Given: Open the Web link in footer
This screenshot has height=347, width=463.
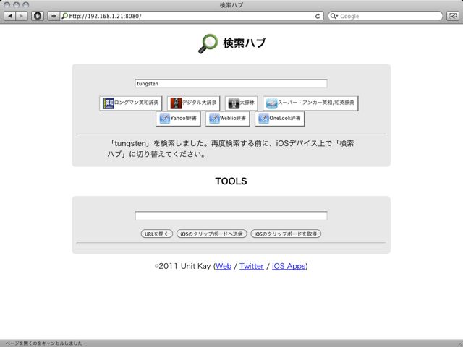Looking at the screenshot, I should click(x=224, y=266).
